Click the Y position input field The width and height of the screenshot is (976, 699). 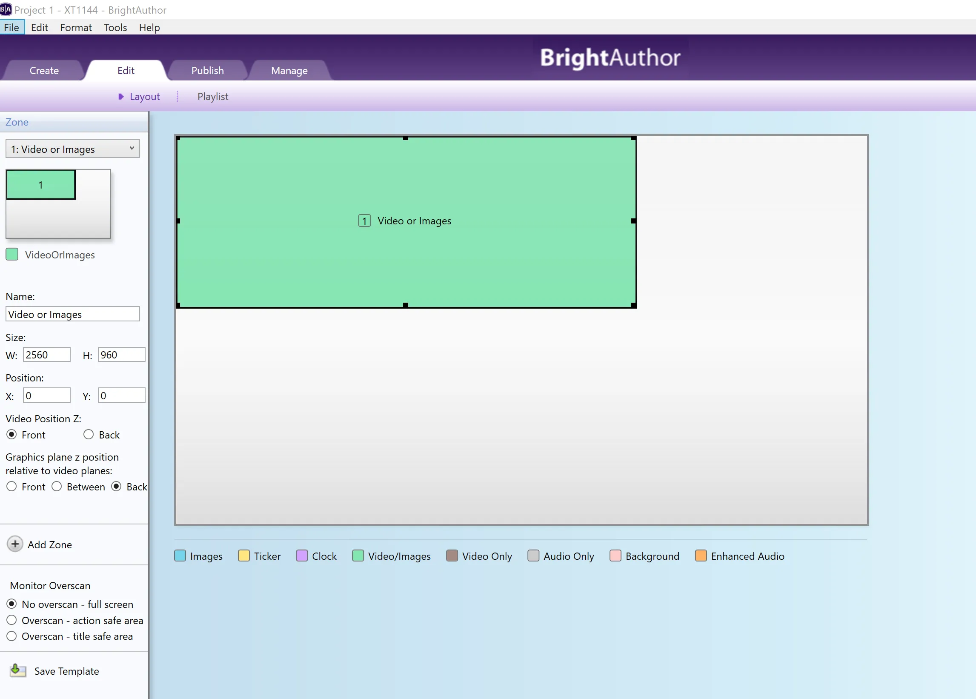coord(121,395)
